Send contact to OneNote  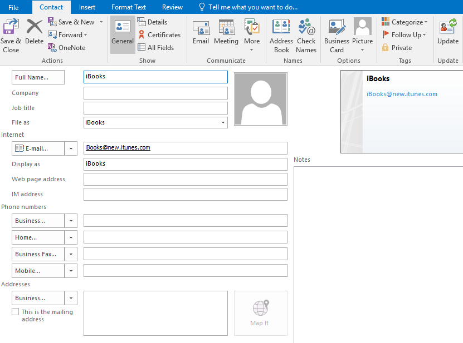67,47
